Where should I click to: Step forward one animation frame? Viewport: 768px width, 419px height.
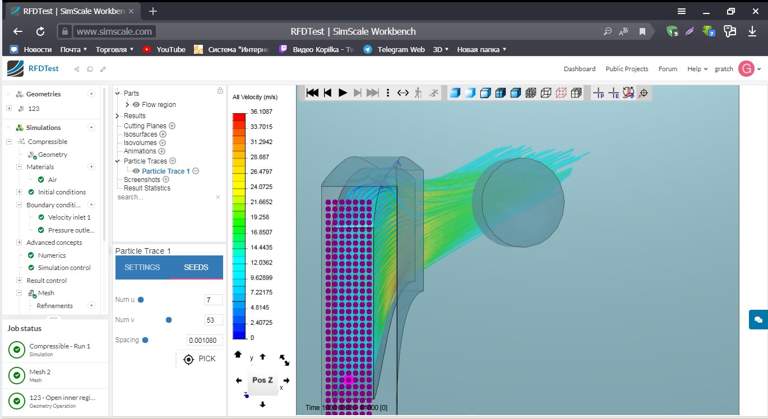pos(358,92)
